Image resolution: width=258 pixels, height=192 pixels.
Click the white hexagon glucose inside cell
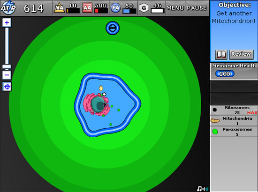point(104,94)
